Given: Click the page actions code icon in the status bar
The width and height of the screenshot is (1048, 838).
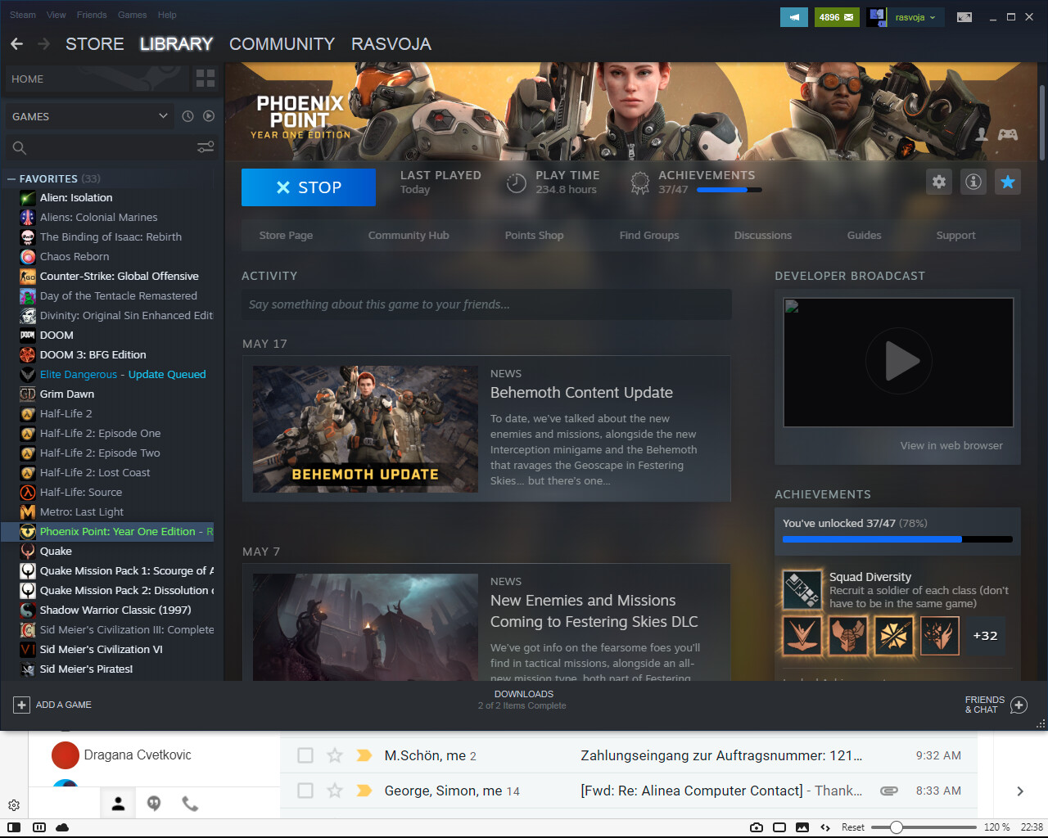Looking at the screenshot, I should click(825, 827).
